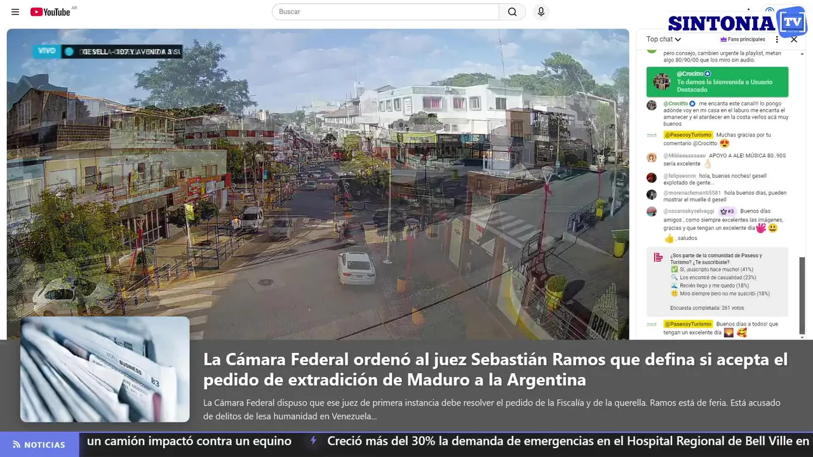Click the SINTONIA TV logo overlay
Screen dimensions: 813x457
pos(737,22)
